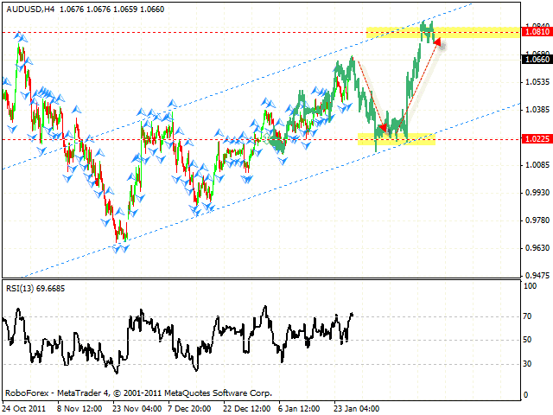Screen dimensions: 553x415
Task: Click the RSI 50 level axis label
Action: [x=531, y=341]
